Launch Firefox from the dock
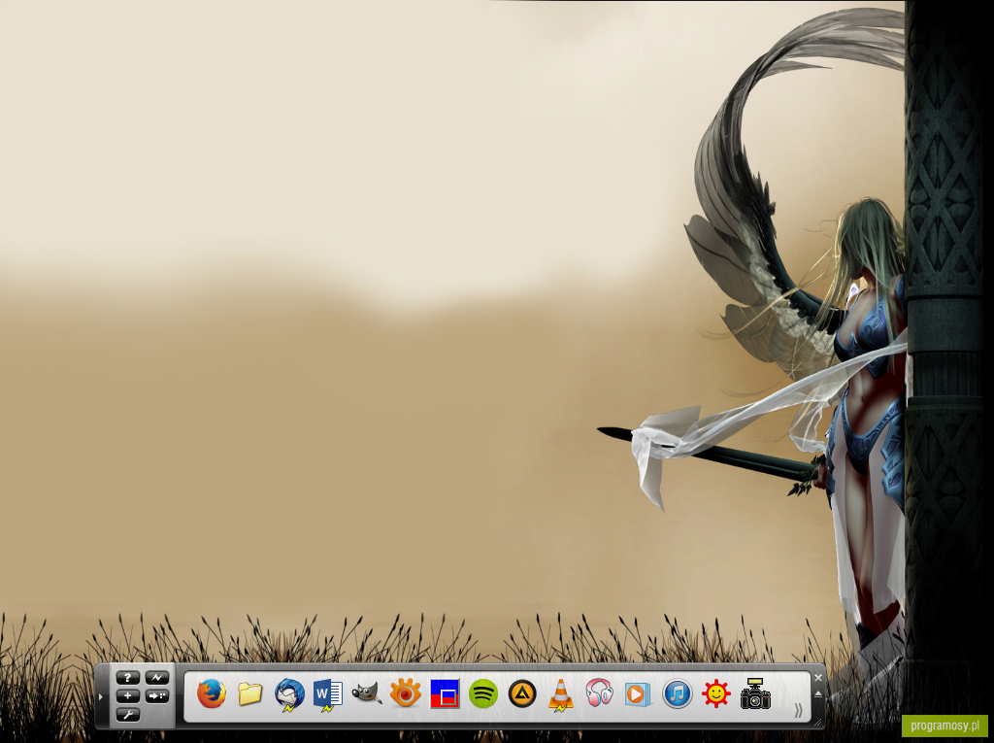This screenshot has height=743, width=994. pos(211,693)
